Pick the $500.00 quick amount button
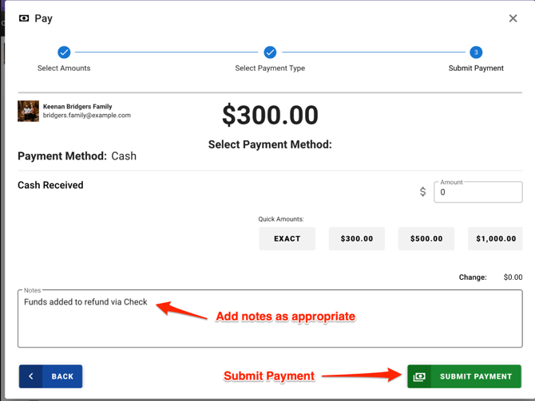This screenshot has width=535, height=401. (x=426, y=238)
